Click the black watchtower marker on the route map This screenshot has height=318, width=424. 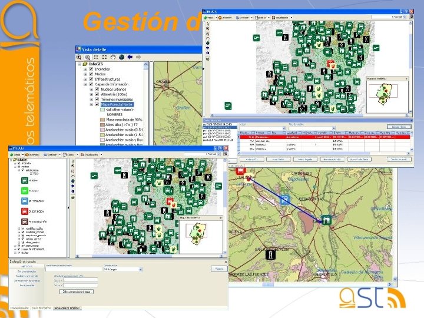270,254
